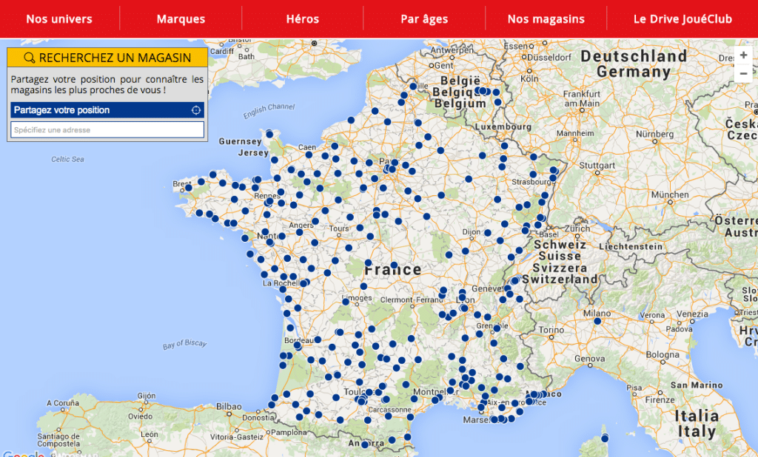The height and width of the screenshot is (457, 758).
Task: Select the store marker at Brest
Action: click(189, 188)
